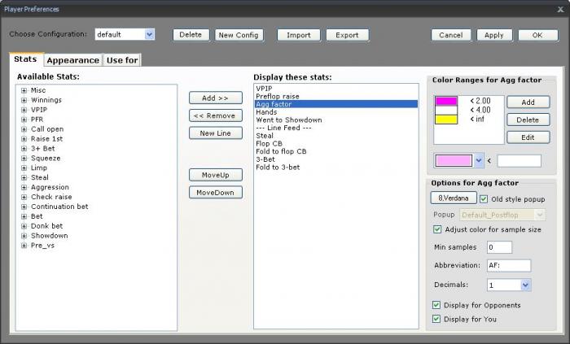This screenshot has width=570, height=344.
Task: Expand the Misc stats node
Action: pyautogui.click(x=24, y=90)
